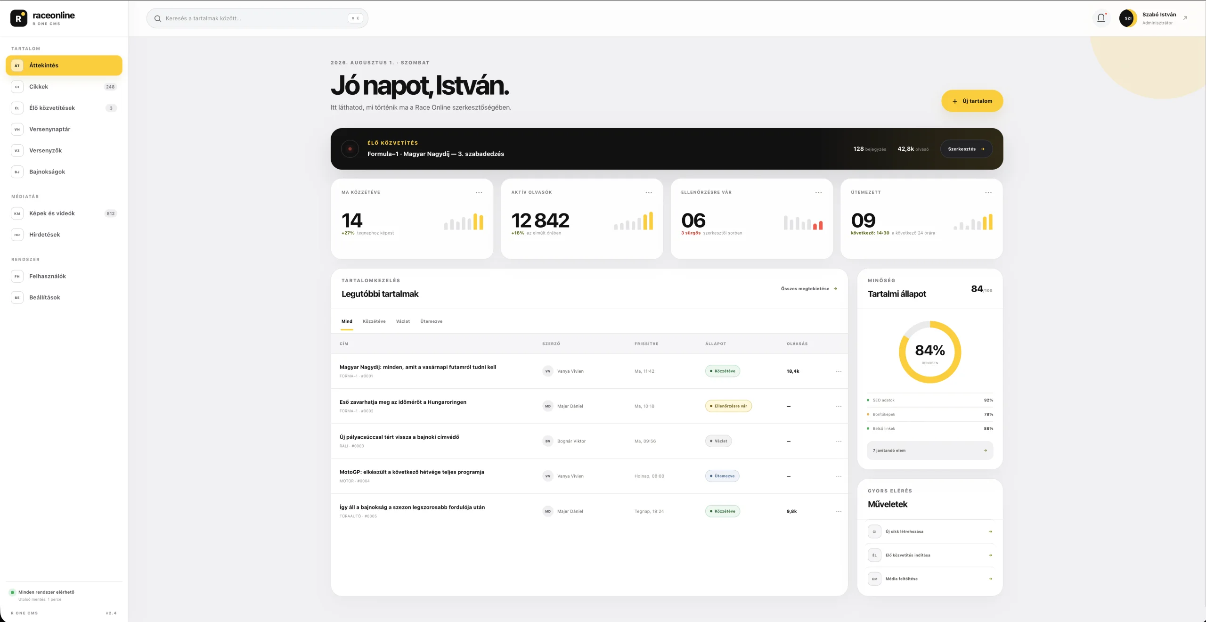Click the Új tartalom button

[x=972, y=101]
